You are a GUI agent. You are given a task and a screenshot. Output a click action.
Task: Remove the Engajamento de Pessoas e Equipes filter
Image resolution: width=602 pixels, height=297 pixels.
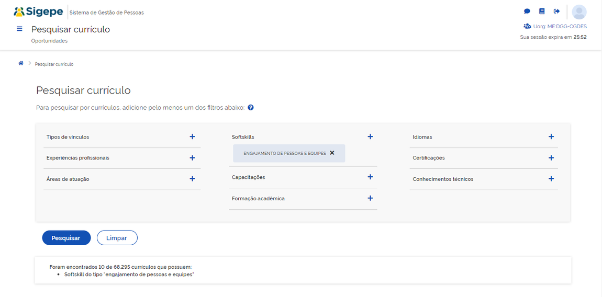coord(332,153)
